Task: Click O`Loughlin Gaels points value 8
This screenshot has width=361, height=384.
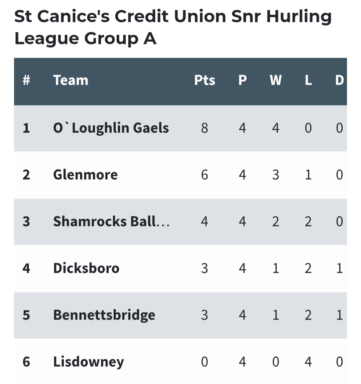Action: (205, 128)
